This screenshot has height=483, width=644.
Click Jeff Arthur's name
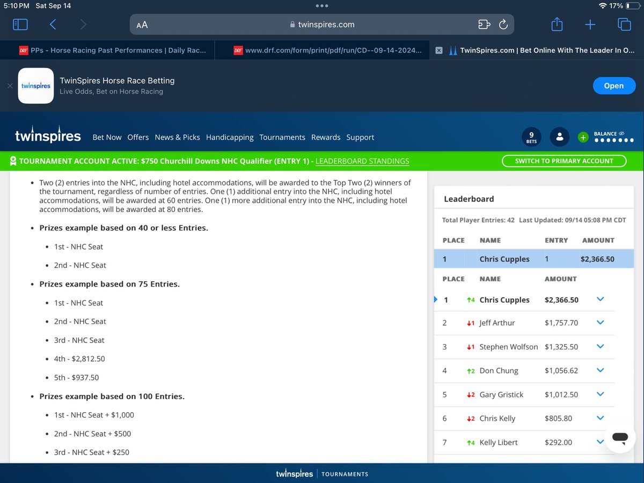(x=497, y=323)
